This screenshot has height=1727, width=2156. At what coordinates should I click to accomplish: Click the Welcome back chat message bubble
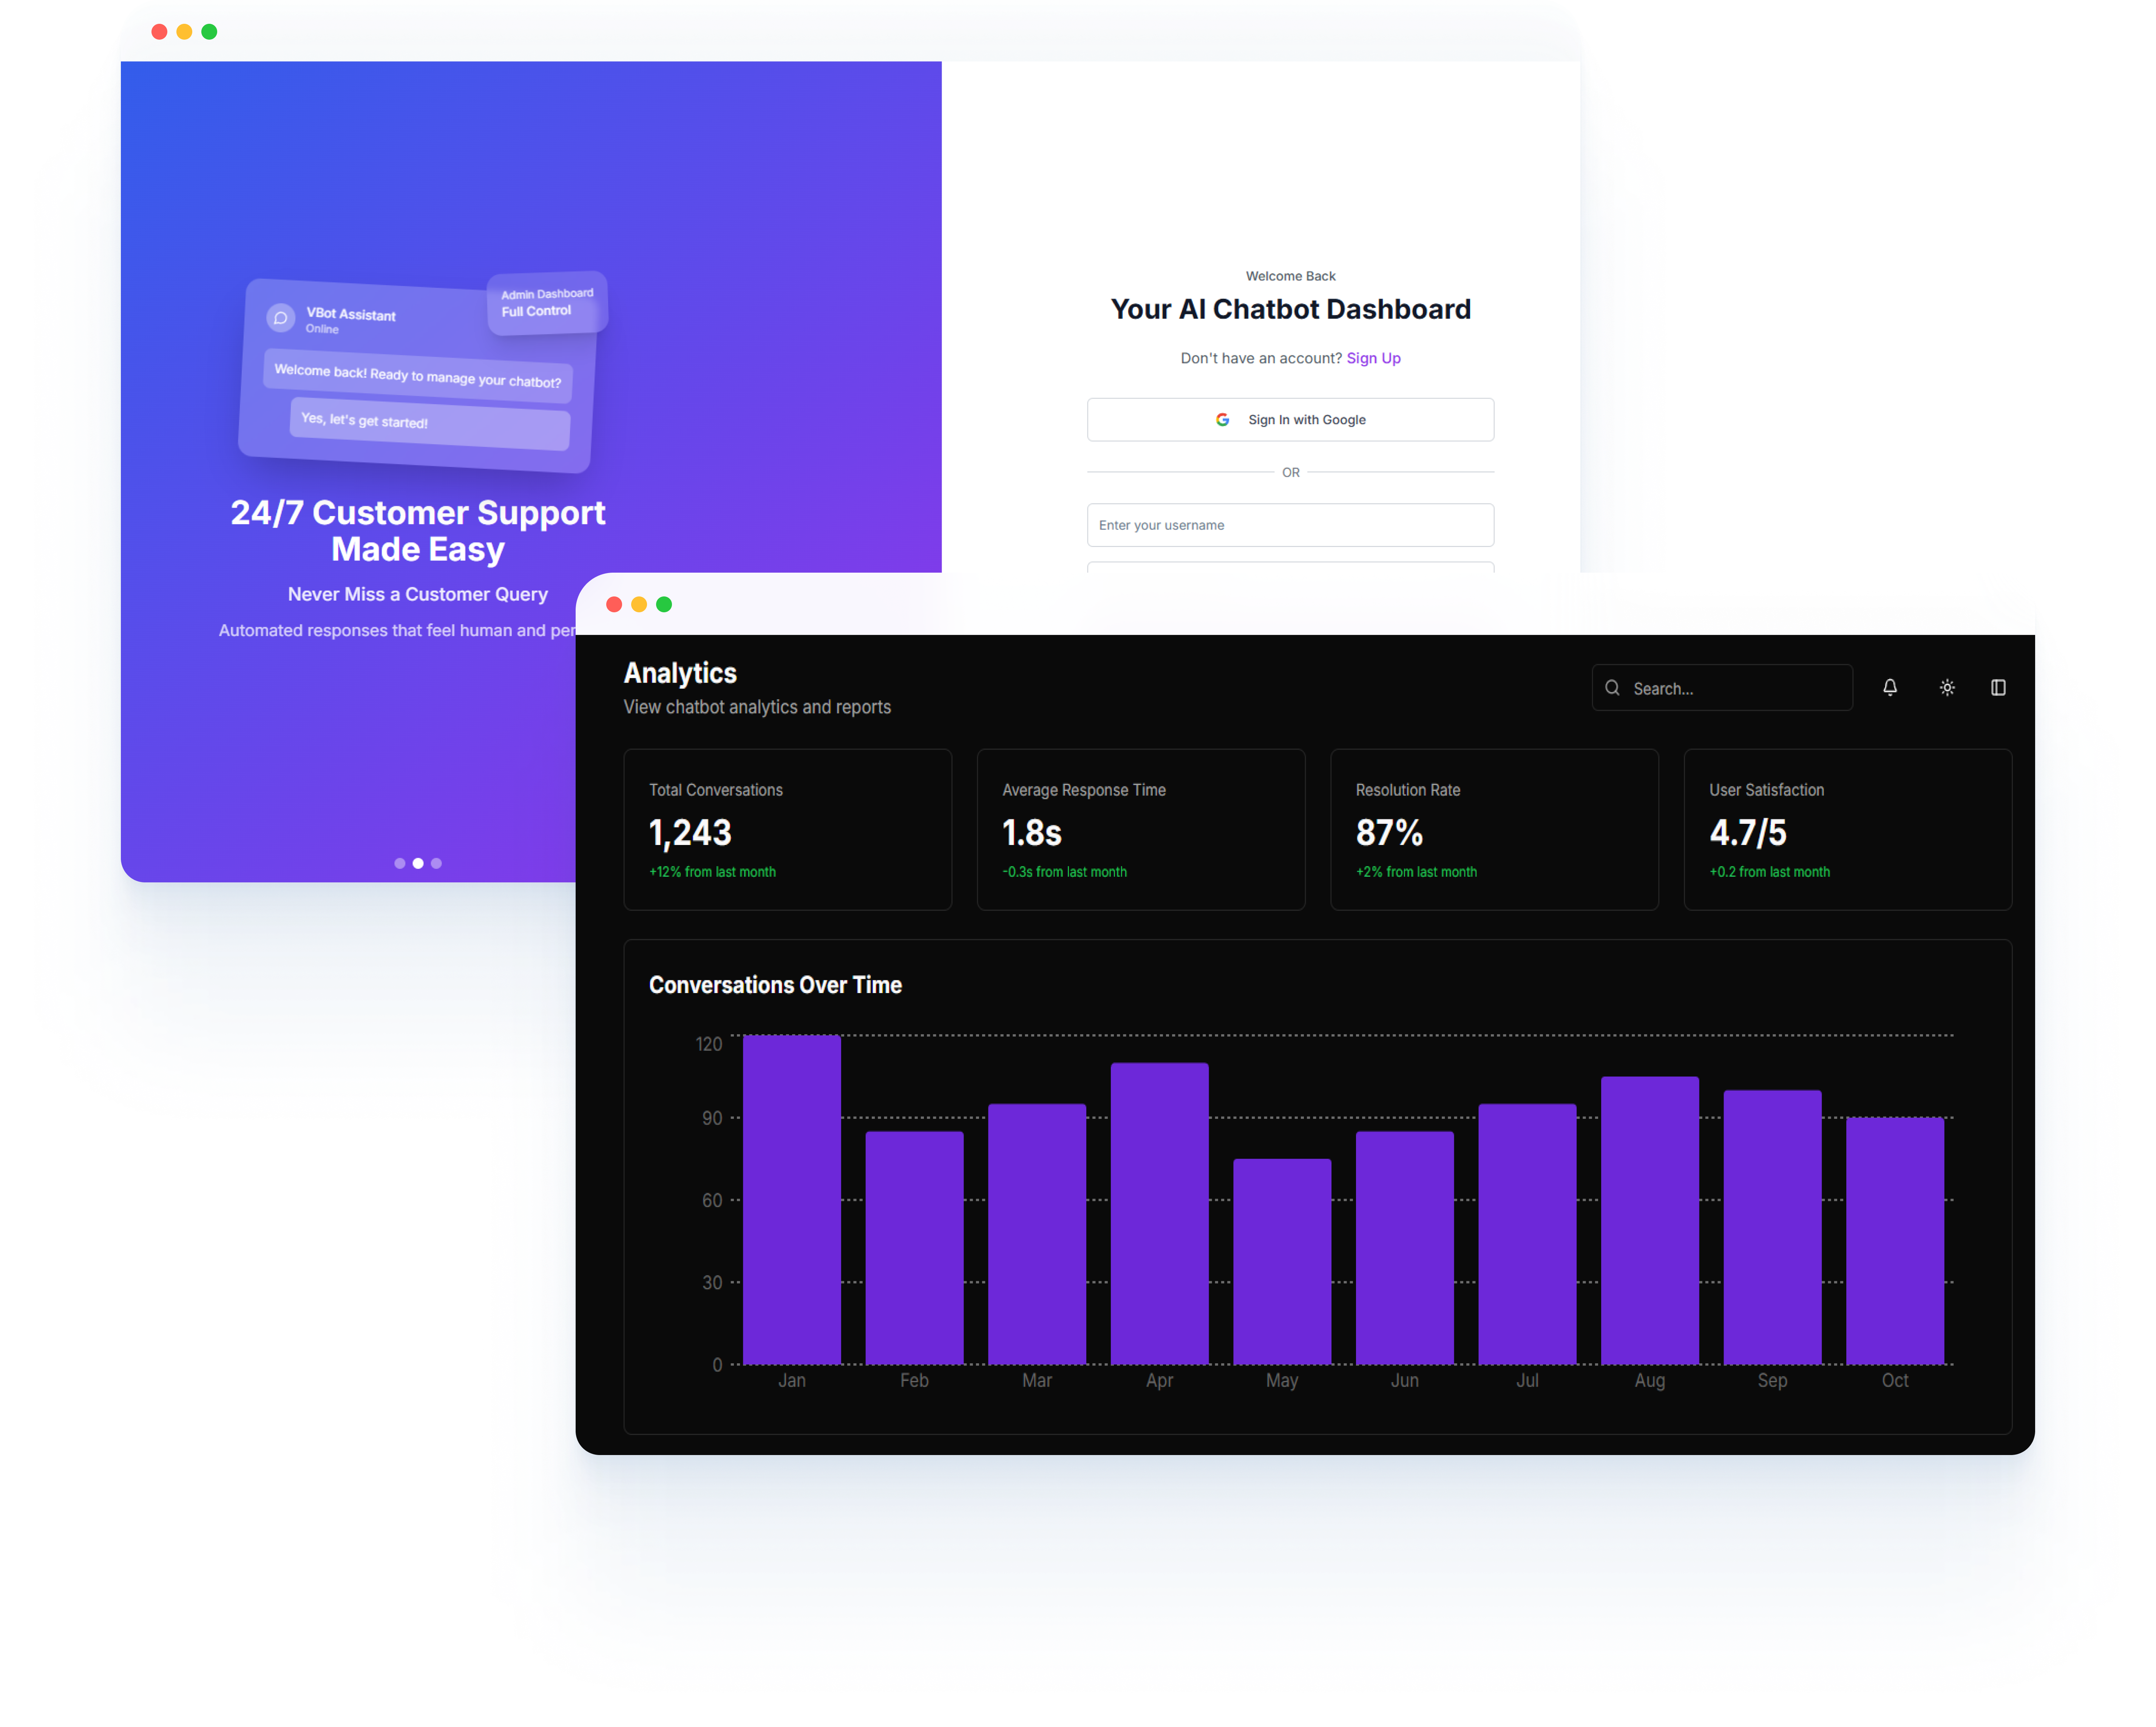point(418,376)
